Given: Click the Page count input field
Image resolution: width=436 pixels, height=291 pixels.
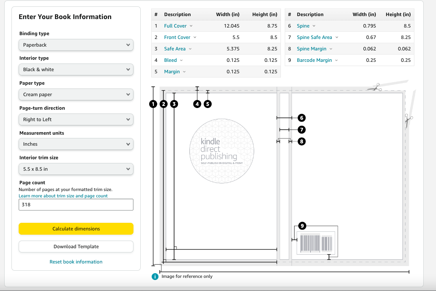Looking at the screenshot, I should pyautogui.click(x=76, y=205).
